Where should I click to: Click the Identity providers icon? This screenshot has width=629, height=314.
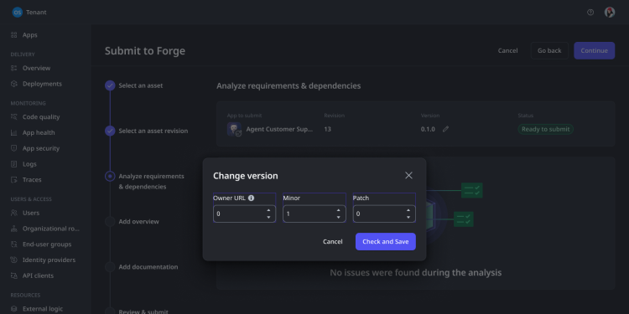click(x=14, y=260)
